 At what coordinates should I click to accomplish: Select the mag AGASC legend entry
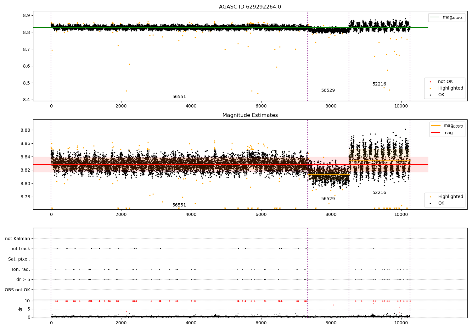point(447,17)
